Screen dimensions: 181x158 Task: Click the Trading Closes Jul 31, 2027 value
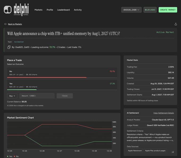pos(163,89)
